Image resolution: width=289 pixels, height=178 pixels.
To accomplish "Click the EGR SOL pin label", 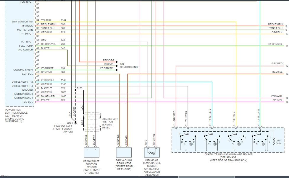I will (x=27, y=74).
